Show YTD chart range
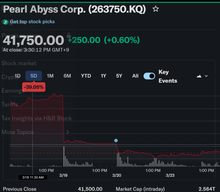 (86, 76)
